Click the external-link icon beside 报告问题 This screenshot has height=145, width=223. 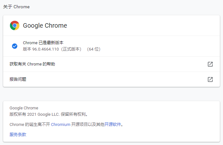click(x=210, y=79)
